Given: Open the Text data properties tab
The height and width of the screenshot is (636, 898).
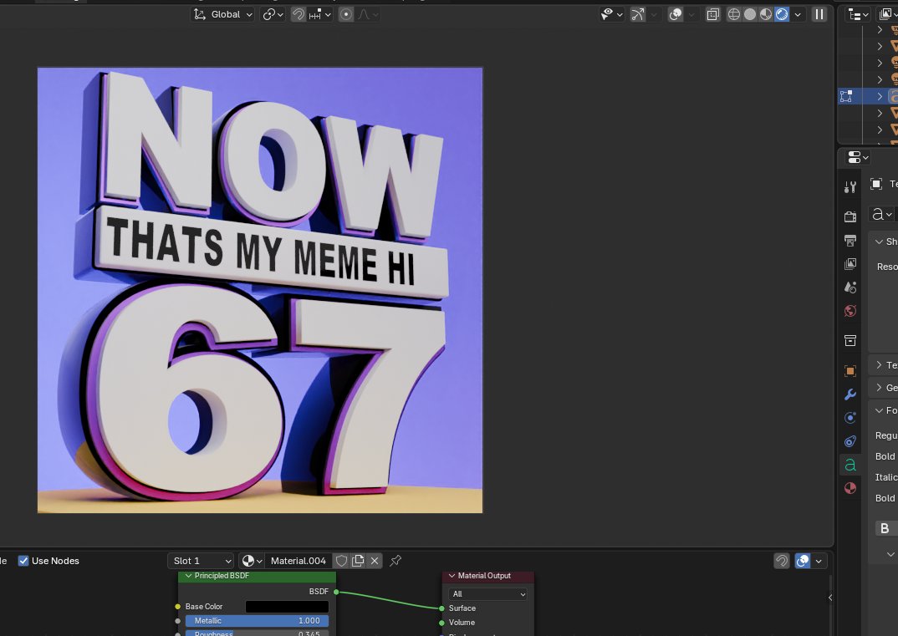Looking at the screenshot, I should pyautogui.click(x=850, y=465).
